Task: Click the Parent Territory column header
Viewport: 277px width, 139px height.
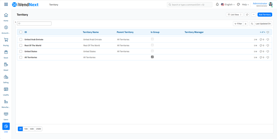Action: 125,32
